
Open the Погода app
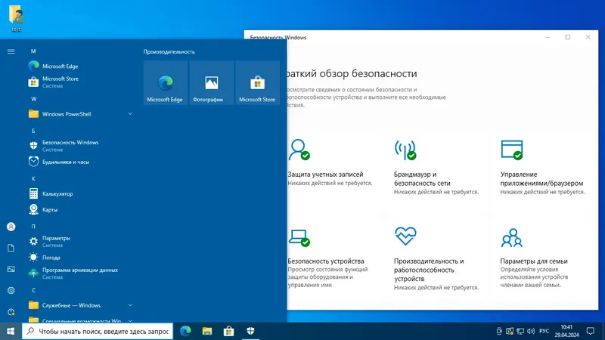click(x=80, y=257)
